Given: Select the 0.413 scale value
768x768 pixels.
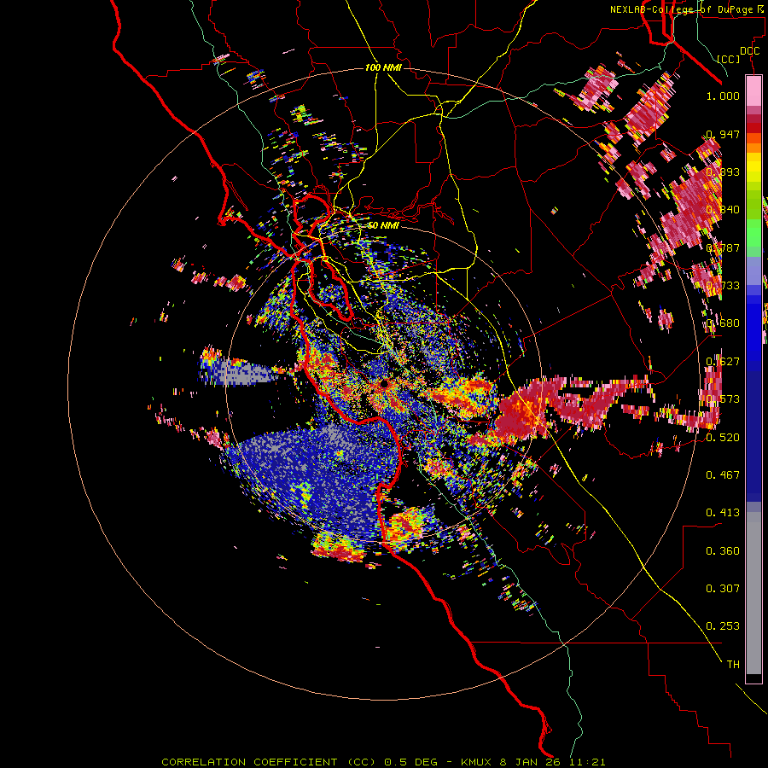Looking at the screenshot, I should [x=723, y=512].
